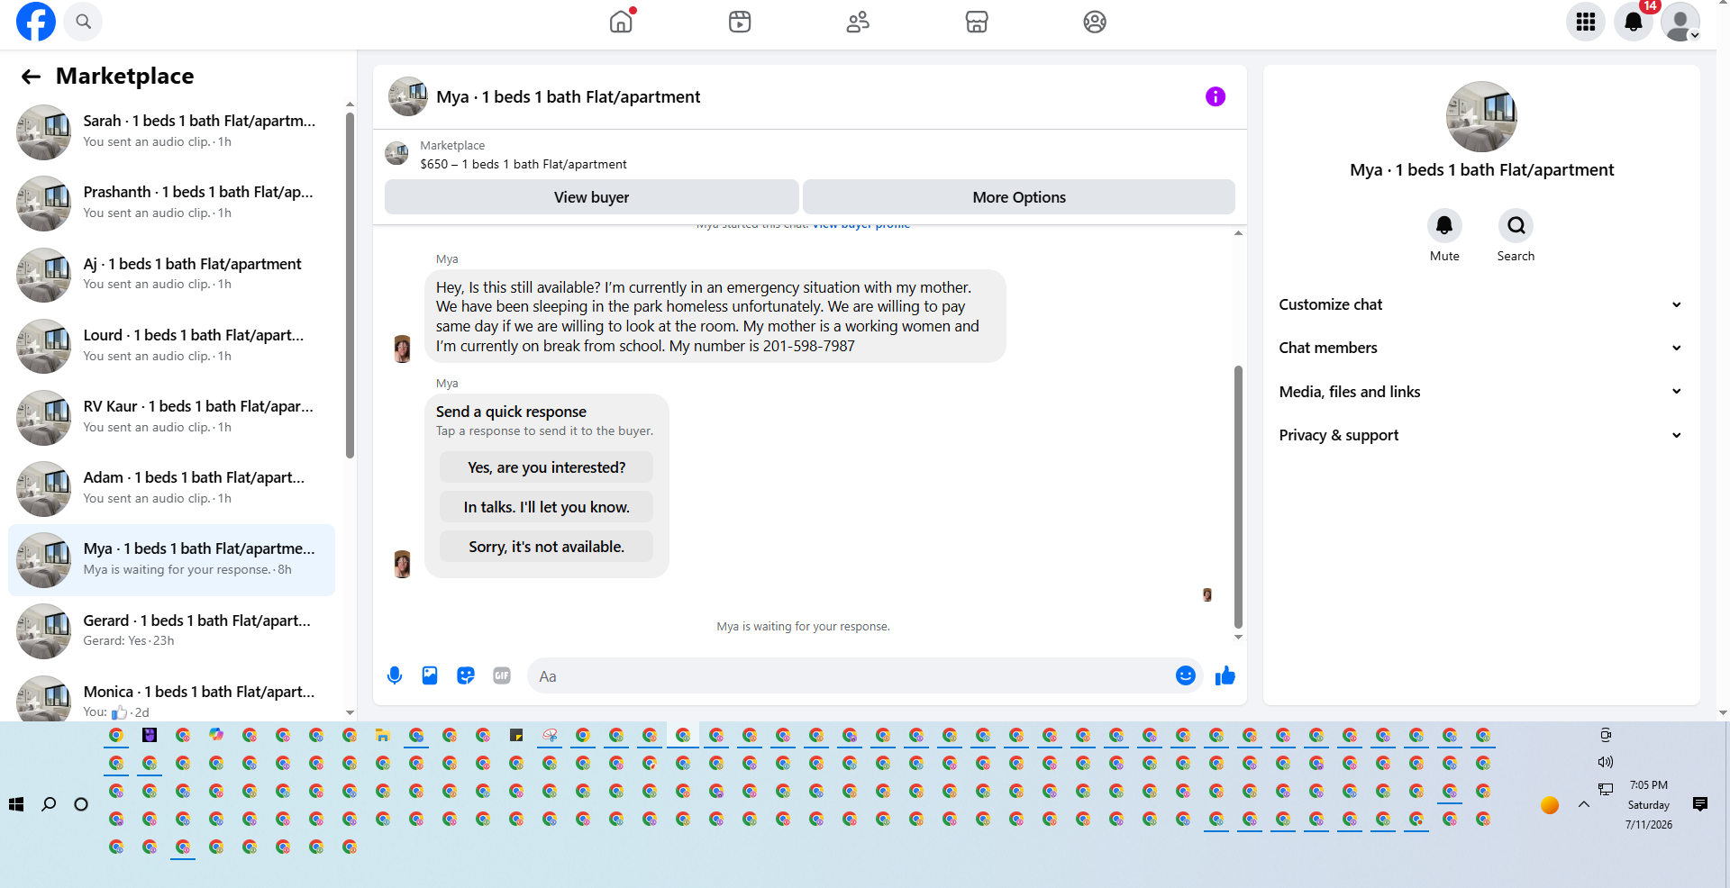Click the large listing photo in the right panel
The image size is (1730, 888).
(x=1481, y=117)
